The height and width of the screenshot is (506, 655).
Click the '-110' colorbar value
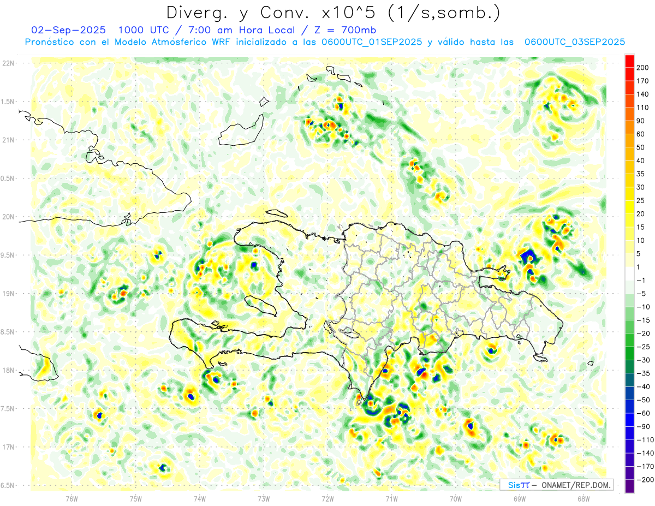point(646,440)
